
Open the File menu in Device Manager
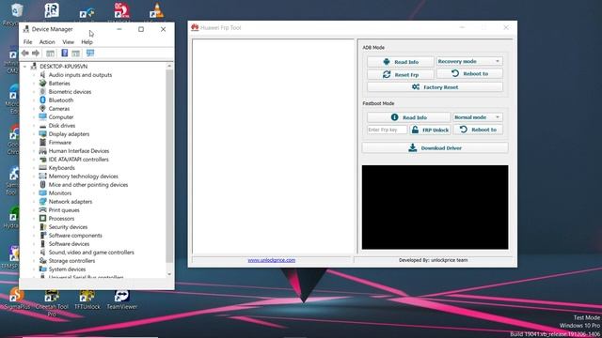point(27,41)
